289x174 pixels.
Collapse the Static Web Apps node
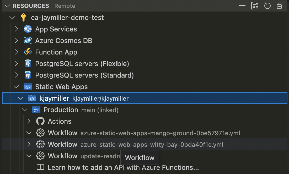(x=17, y=87)
